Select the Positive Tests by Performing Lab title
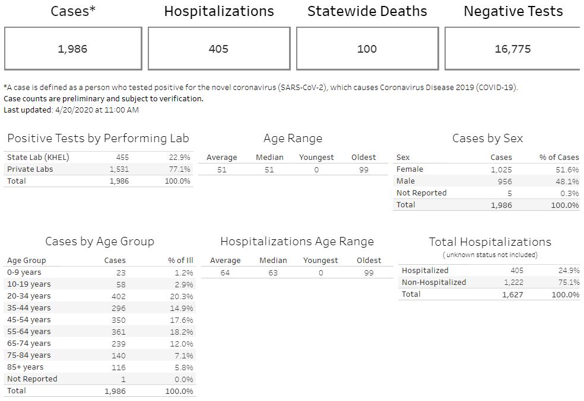The image size is (584, 401). point(99,139)
